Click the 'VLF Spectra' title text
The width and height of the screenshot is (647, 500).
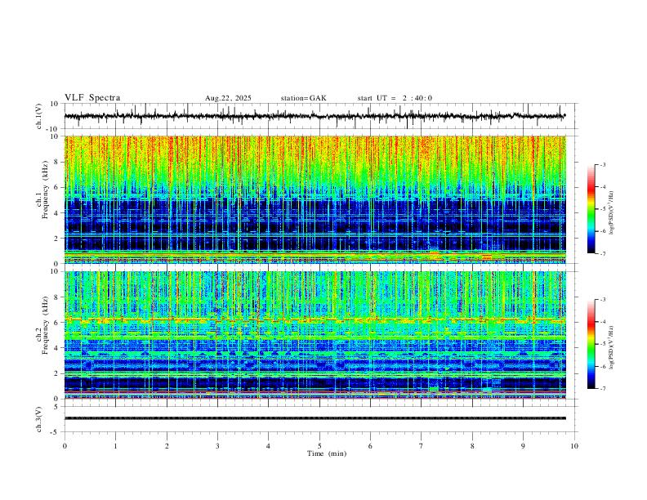[92, 97]
